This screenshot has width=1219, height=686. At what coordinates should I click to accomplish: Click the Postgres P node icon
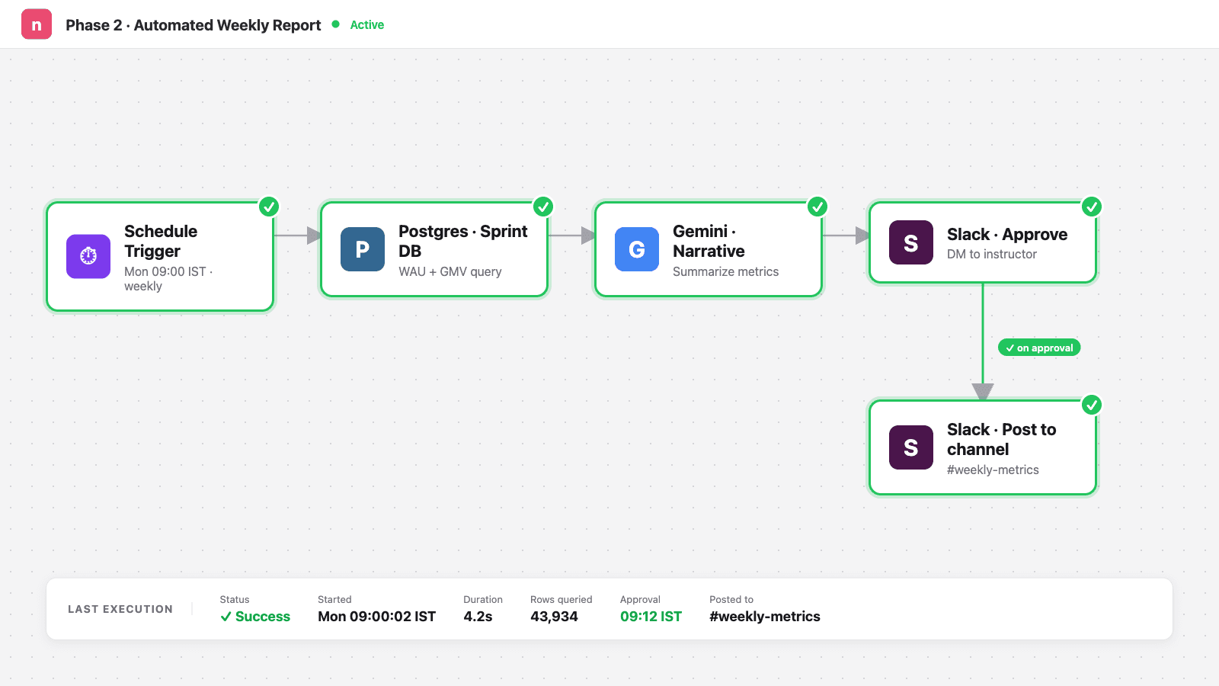[x=363, y=249]
